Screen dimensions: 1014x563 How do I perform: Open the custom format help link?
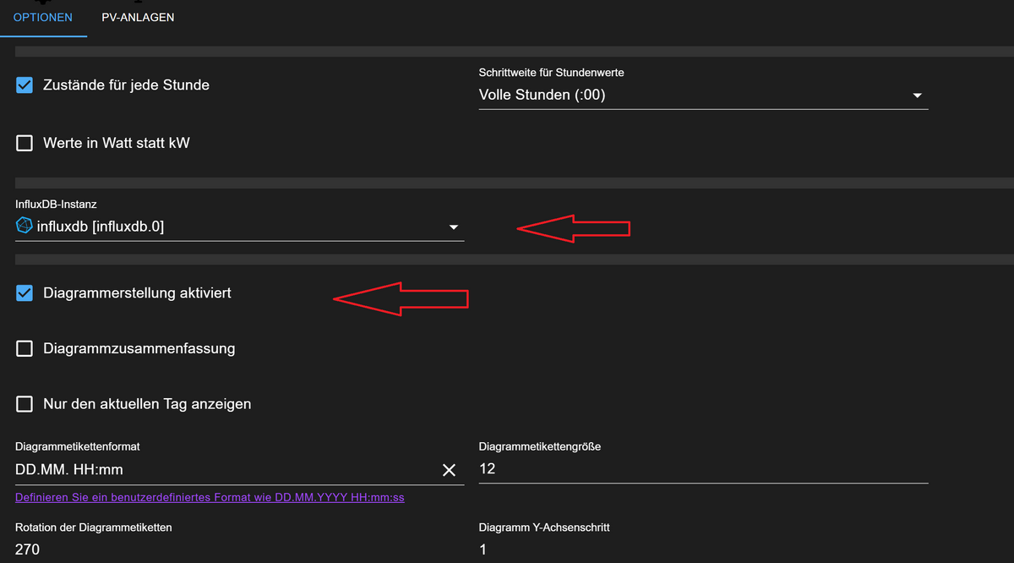pyautogui.click(x=210, y=497)
